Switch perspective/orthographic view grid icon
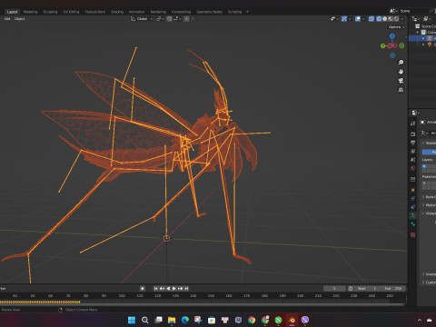436x327 pixels. [401, 90]
